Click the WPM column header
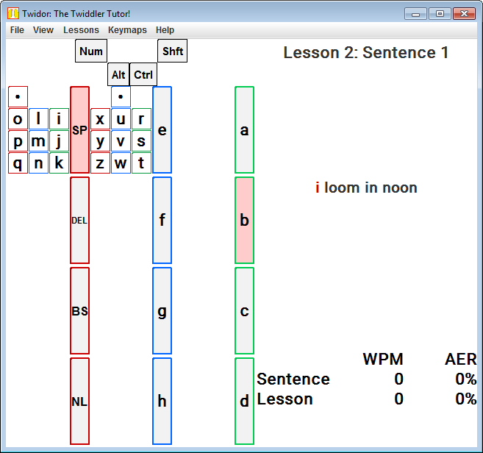Viewport: 483px width, 453px height. (383, 359)
